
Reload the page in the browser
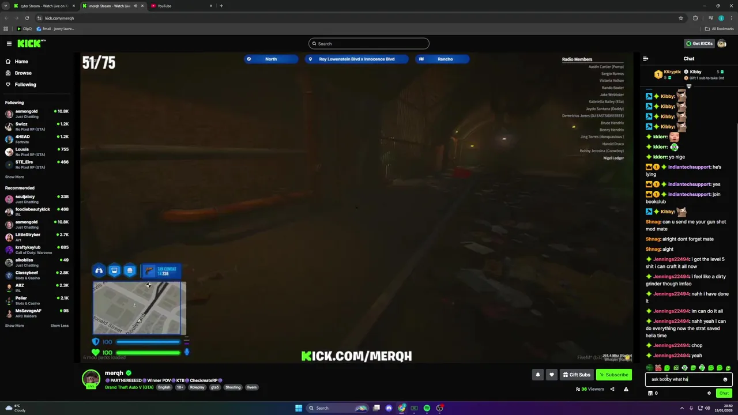pos(27,18)
